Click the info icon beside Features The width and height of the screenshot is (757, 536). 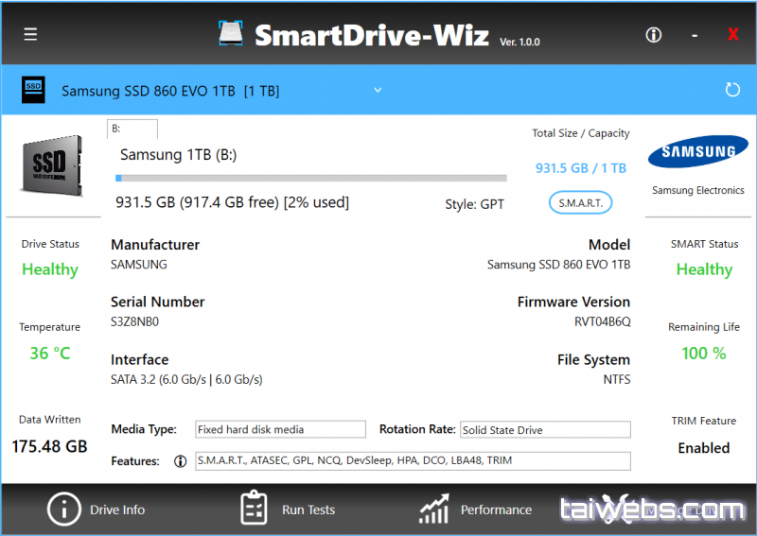[x=180, y=461]
